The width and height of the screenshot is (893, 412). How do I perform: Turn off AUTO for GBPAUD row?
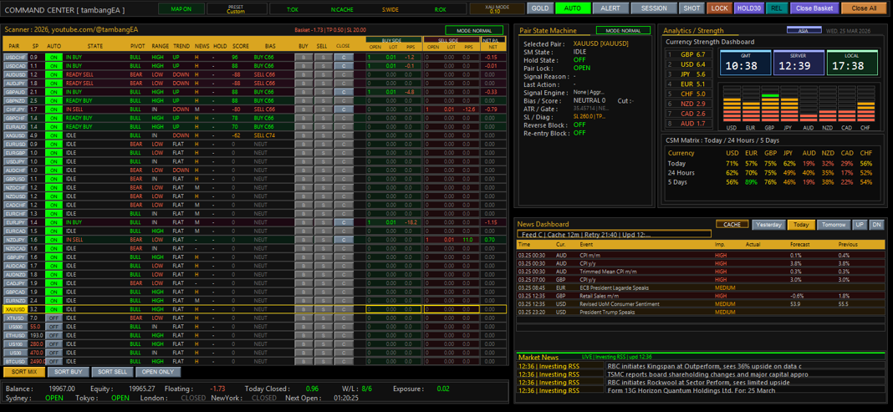tap(54, 92)
